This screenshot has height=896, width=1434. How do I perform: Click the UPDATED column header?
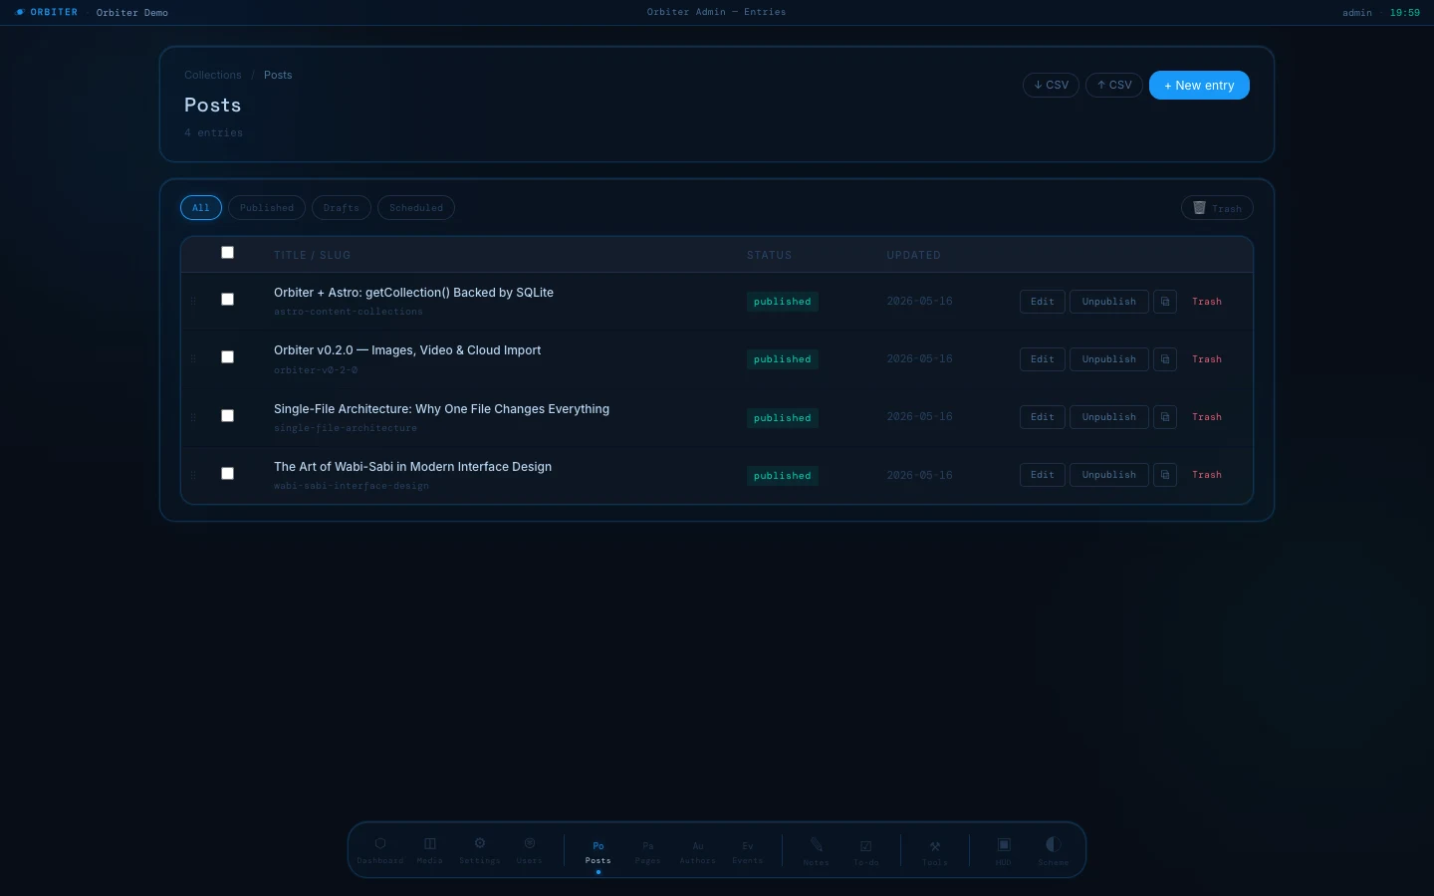point(914,256)
